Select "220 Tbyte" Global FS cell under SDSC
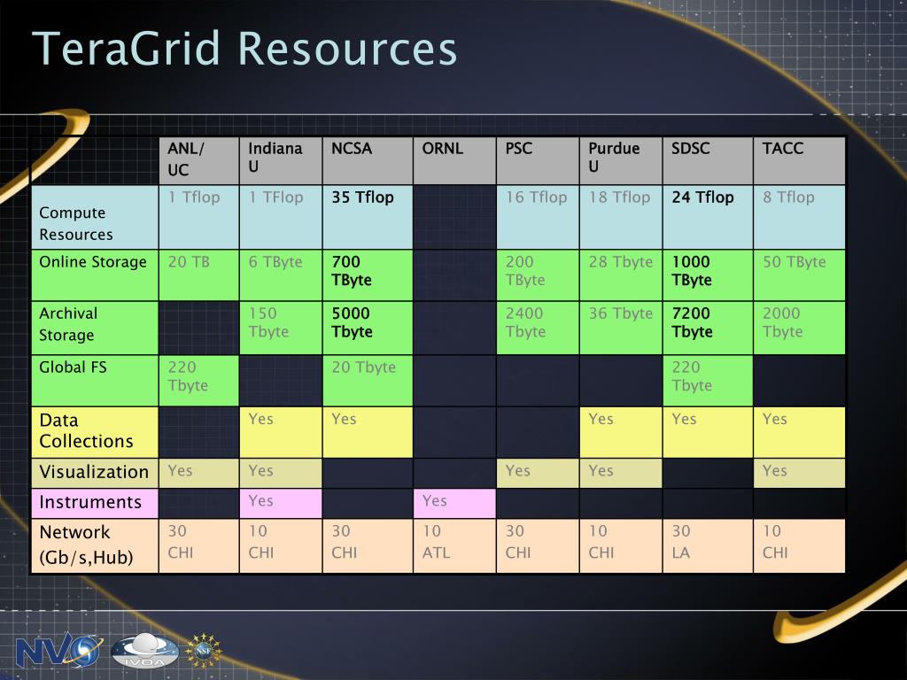 (x=708, y=381)
